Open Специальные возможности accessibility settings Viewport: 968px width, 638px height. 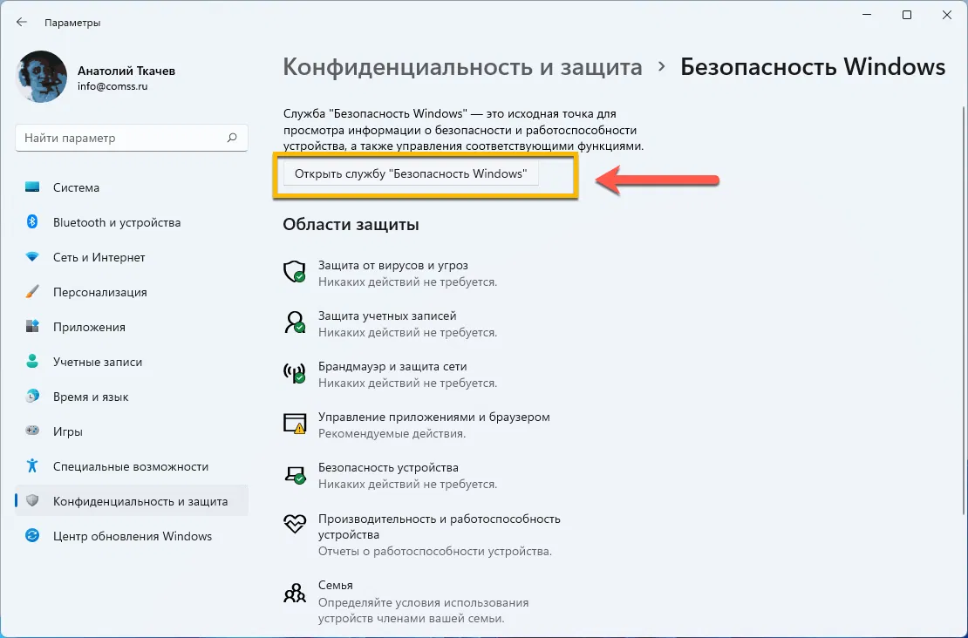[130, 466]
